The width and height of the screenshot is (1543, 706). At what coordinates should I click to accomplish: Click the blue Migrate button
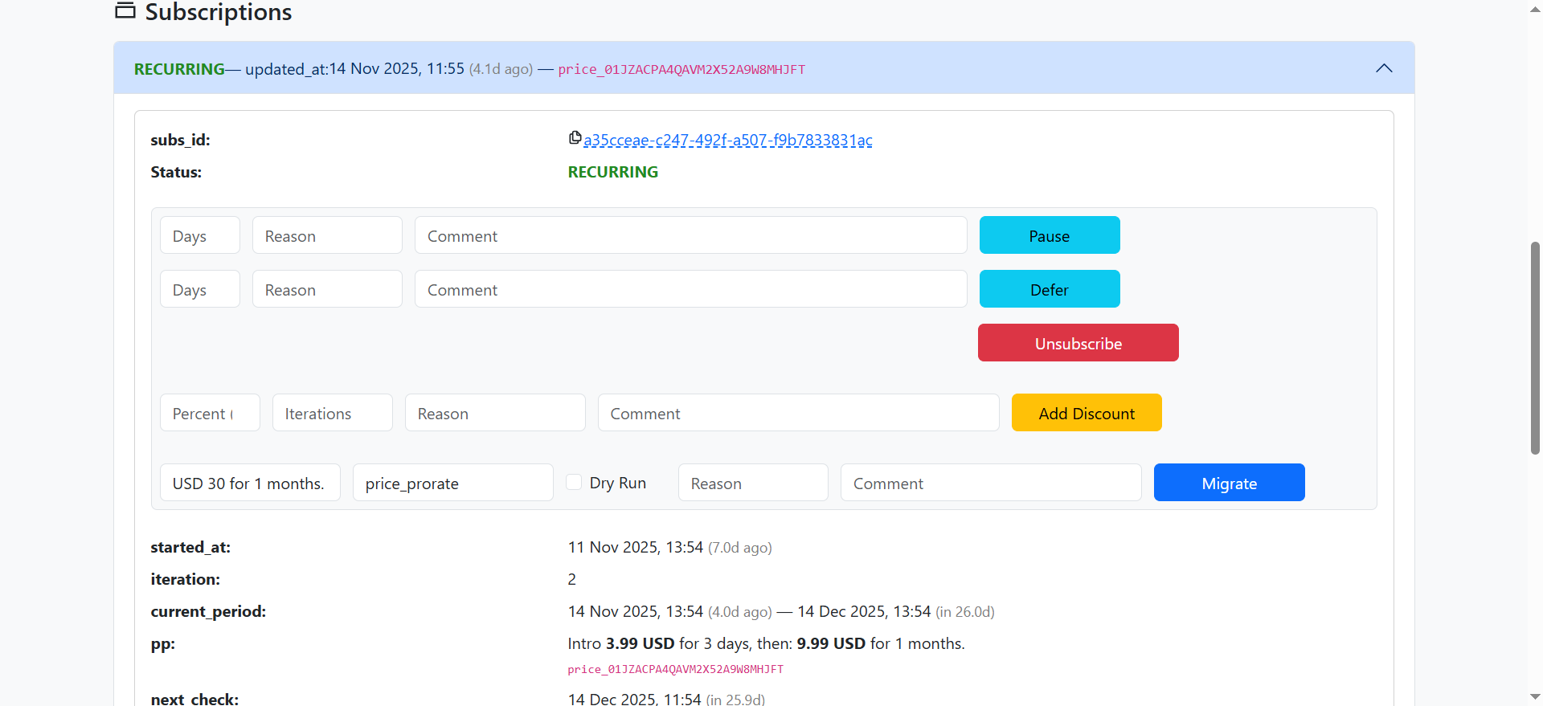click(x=1230, y=483)
